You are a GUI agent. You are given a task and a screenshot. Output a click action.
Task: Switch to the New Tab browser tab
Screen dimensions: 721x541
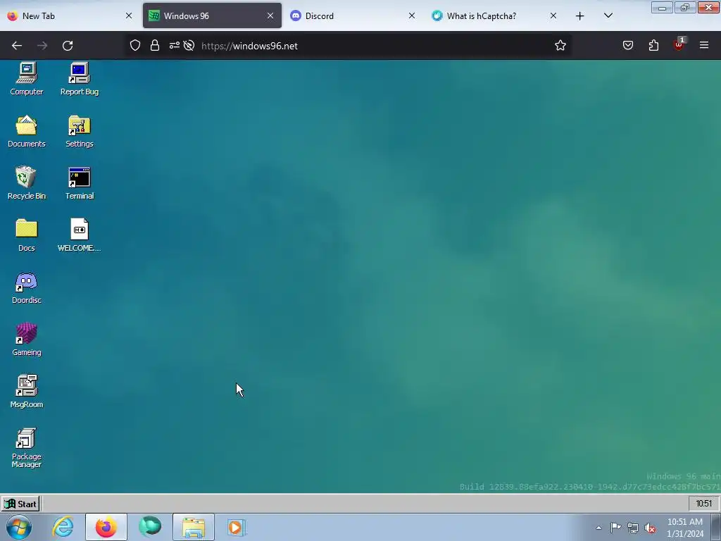tap(70, 15)
